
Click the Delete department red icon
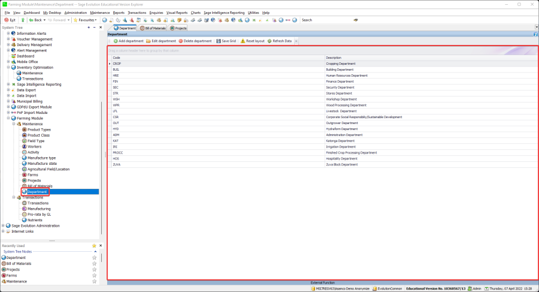pos(181,41)
